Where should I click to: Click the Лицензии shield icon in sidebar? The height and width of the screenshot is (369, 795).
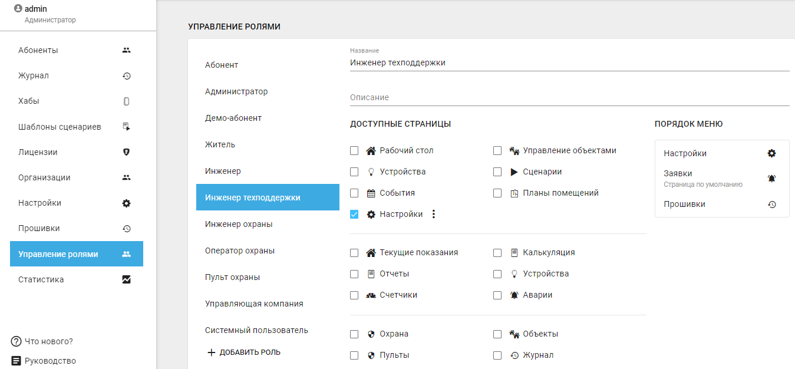(126, 152)
